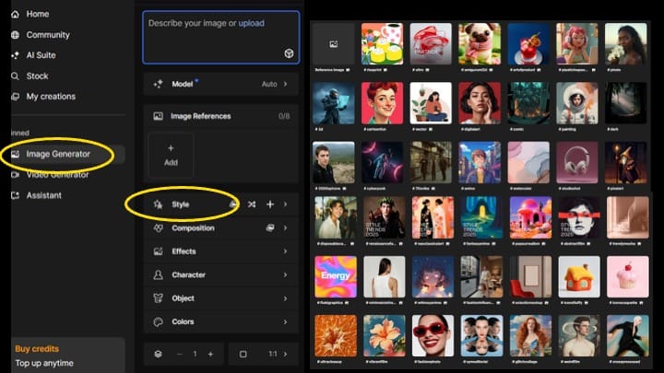Click the cube icon in prompt box
Image resolution: width=664 pixels, height=373 pixels.
(289, 53)
